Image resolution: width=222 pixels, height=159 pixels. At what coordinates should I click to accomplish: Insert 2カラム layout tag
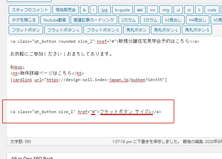(128, 20)
